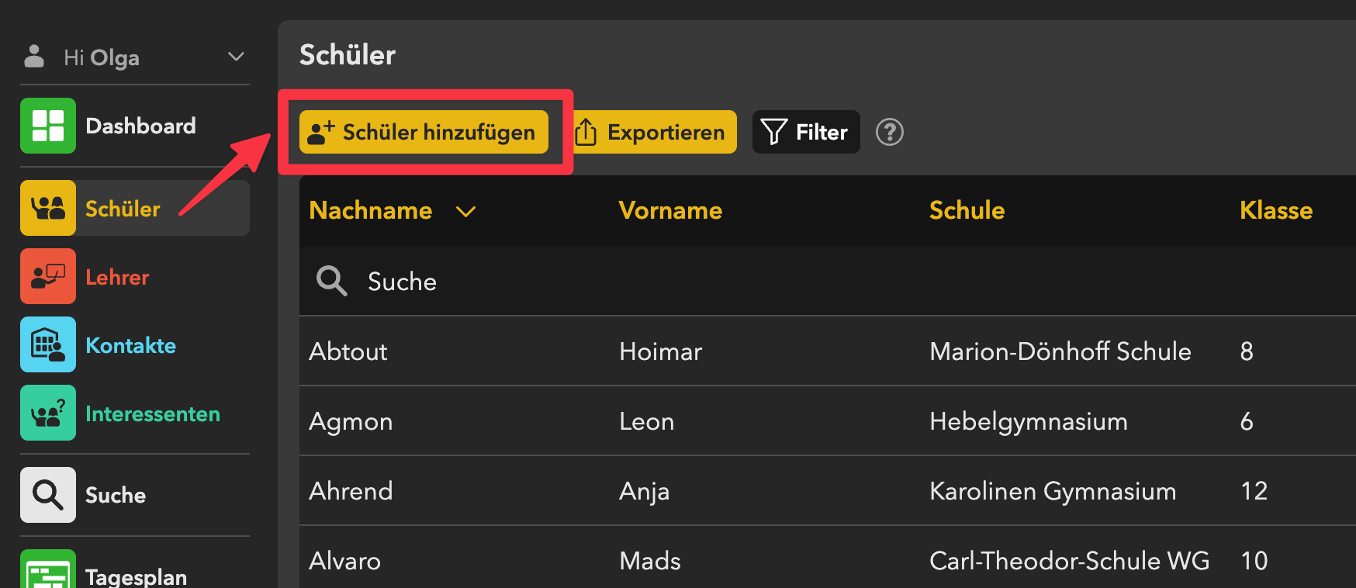
Task: Click the yellow Schüler sidebar icon
Action: click(x=48, y=208)
